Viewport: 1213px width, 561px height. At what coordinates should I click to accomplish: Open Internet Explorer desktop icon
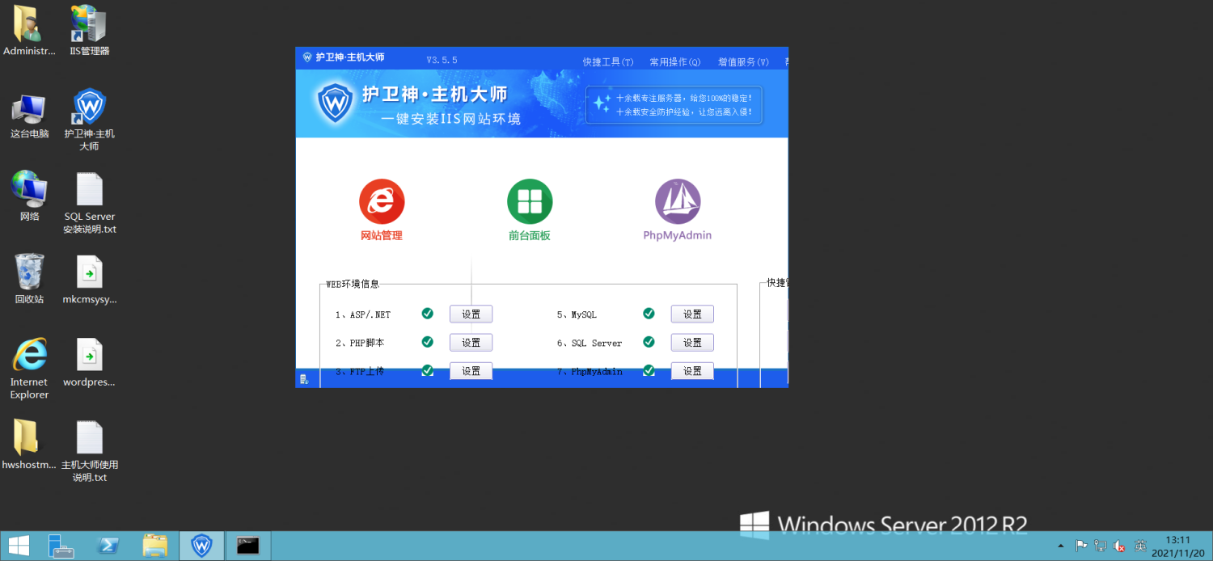point(29,369)
